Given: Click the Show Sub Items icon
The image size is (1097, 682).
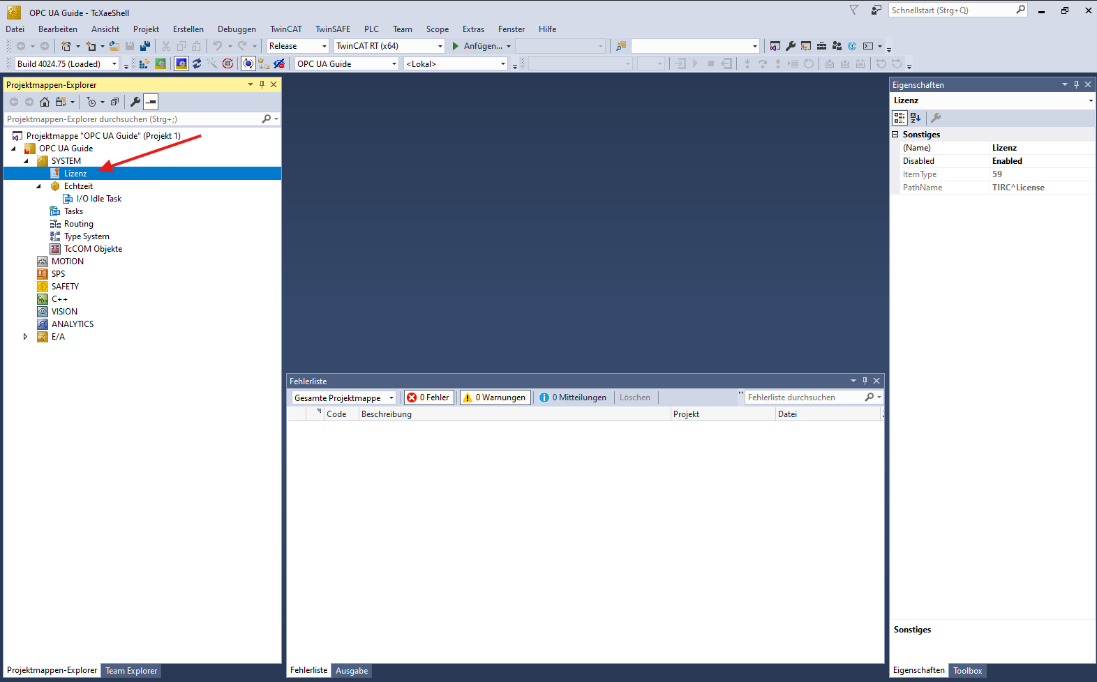Looking at the screenshot, I should click(264, 63).
